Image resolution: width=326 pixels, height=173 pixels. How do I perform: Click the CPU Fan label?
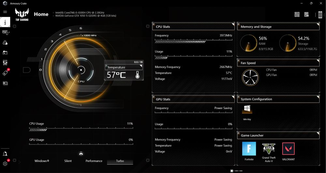point(271,70)
